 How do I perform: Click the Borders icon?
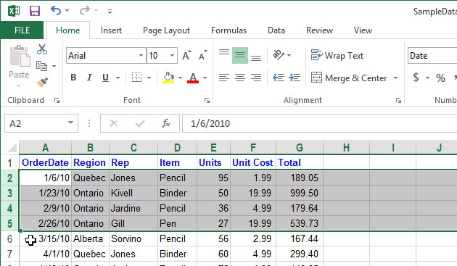[x=136, y=78]
